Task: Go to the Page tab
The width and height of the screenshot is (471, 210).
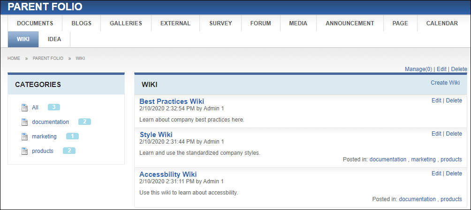Action: [x=400, y=23]
